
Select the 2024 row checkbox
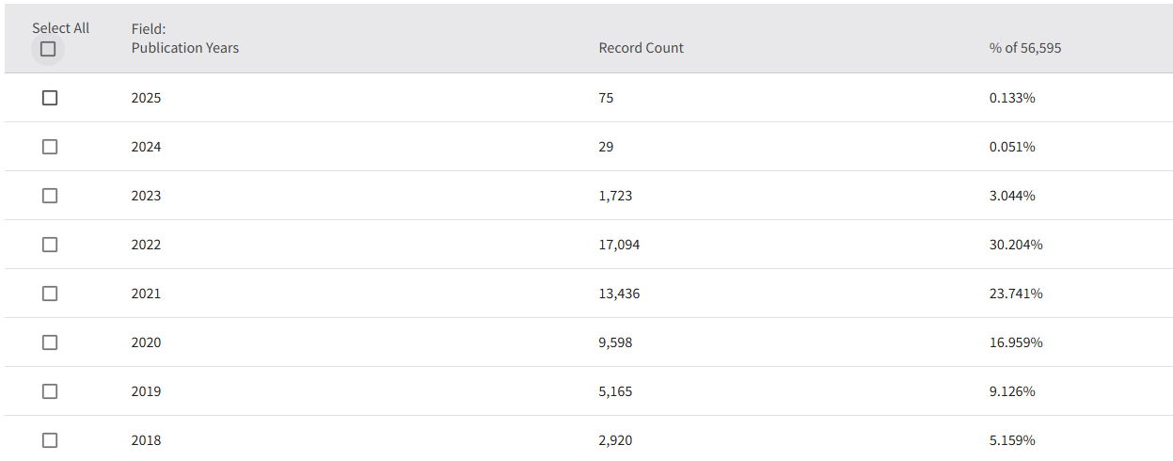pos(50,147)
